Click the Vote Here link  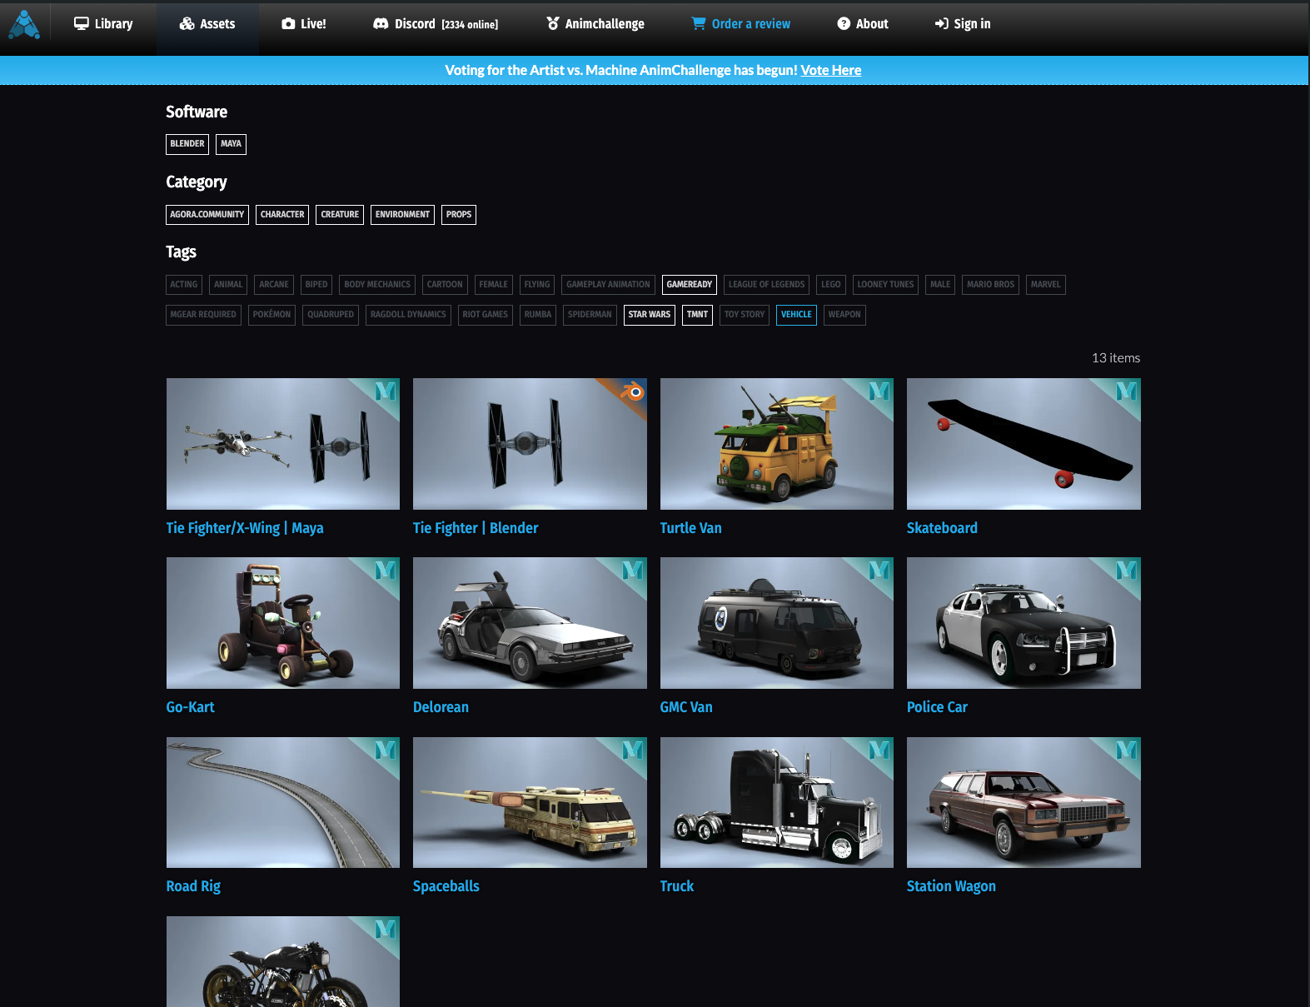tap(831, 71)
